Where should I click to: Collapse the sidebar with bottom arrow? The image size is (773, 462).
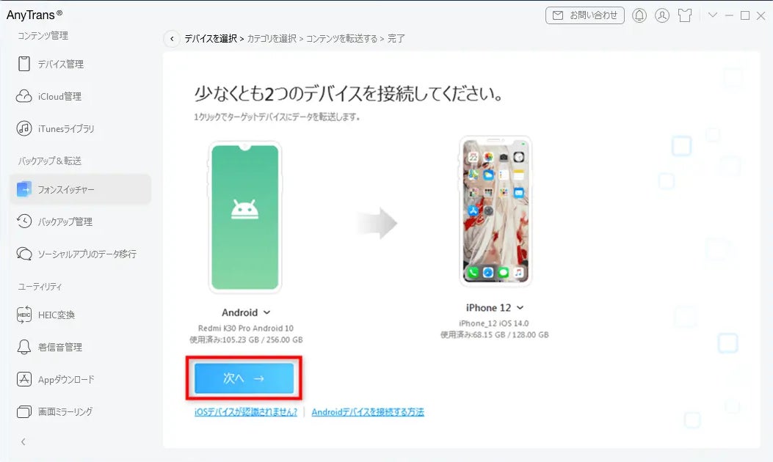point(23,441)
